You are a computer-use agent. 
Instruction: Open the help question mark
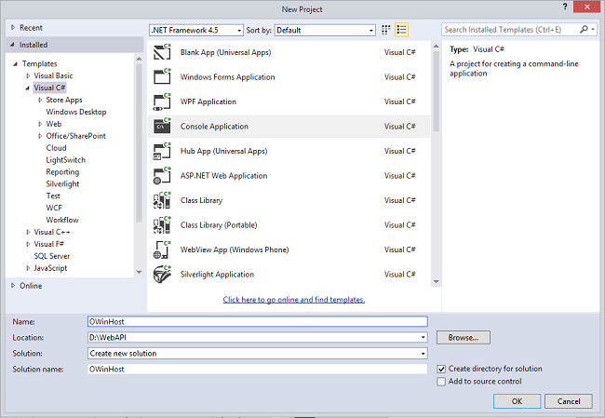pyautogui.click(x=565, y=7)
